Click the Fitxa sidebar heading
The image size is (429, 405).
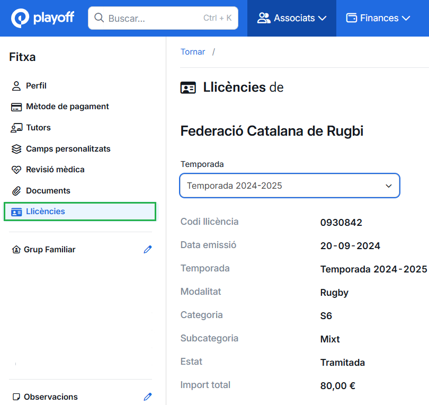pyautogui.click(x=22, y=57)
